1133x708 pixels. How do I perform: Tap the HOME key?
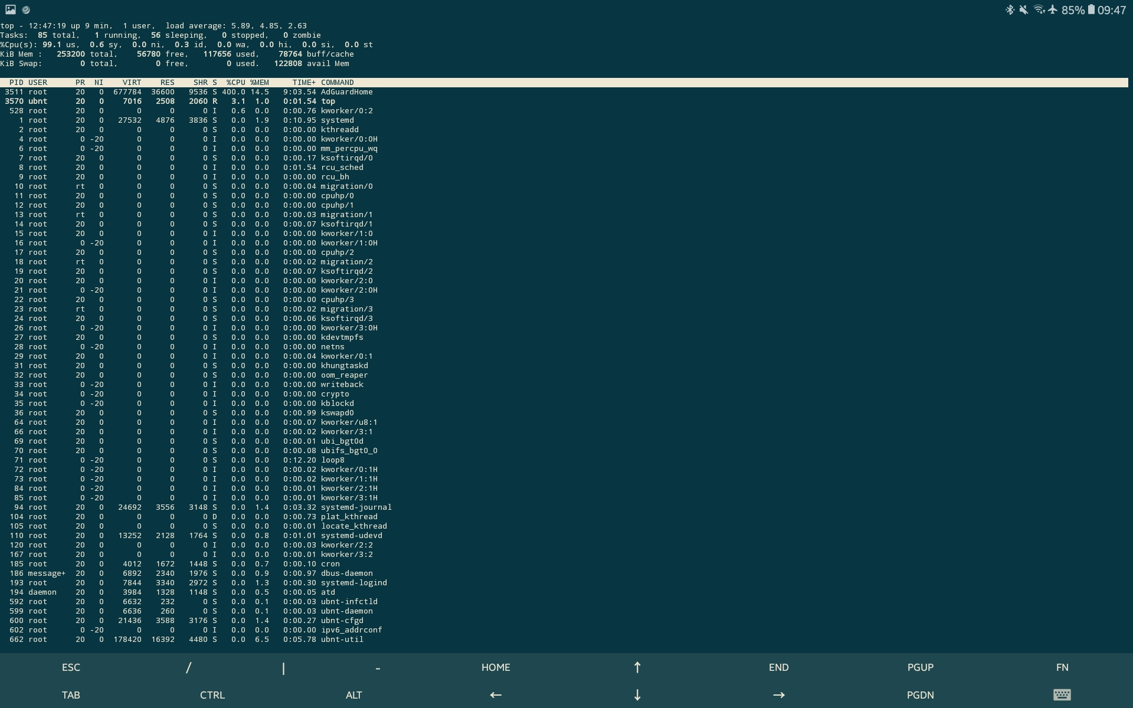tap(496, 667)
